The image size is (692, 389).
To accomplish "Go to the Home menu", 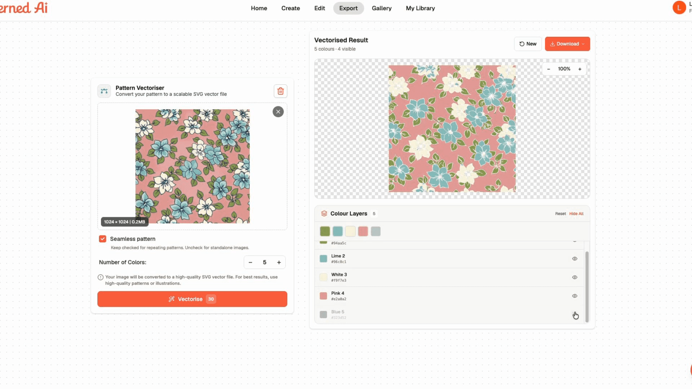I will [259, 8].
